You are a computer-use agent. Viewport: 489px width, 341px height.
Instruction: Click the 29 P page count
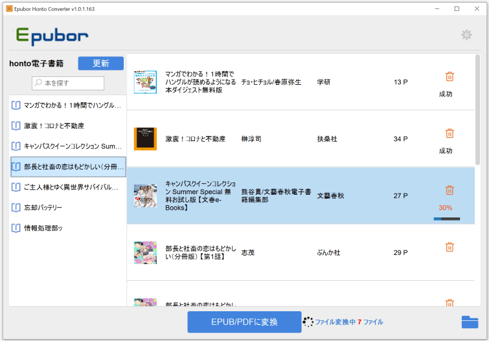[x=401, y=252]
